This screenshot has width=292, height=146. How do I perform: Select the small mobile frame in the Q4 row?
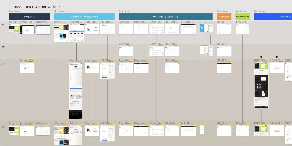[x=202, y=130]
